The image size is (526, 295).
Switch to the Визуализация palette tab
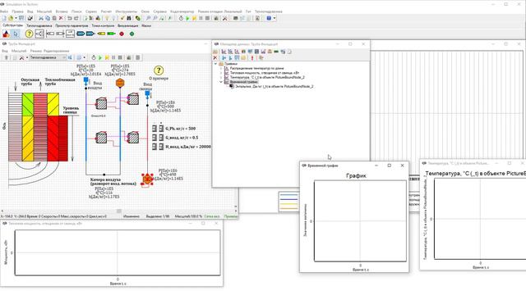coord(128,25)
